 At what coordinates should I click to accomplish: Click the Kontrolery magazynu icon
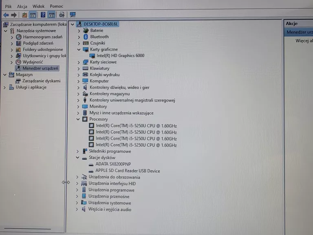pyautogui.click(x=85, y=94)
